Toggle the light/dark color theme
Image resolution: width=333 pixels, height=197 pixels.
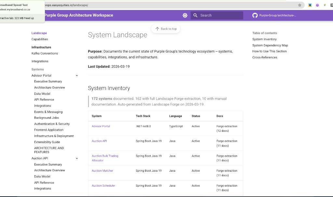(x=185, y=15)
